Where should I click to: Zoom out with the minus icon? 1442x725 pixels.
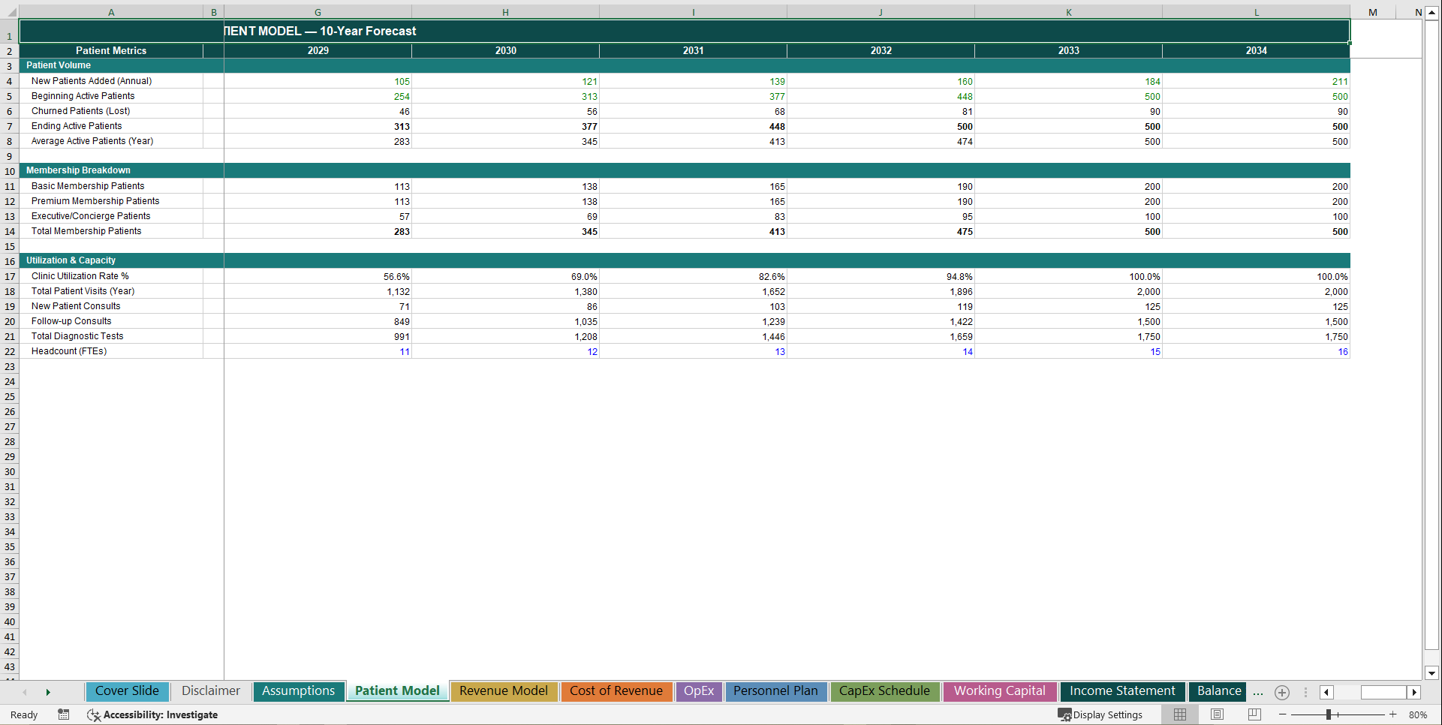click(1284, 714)
